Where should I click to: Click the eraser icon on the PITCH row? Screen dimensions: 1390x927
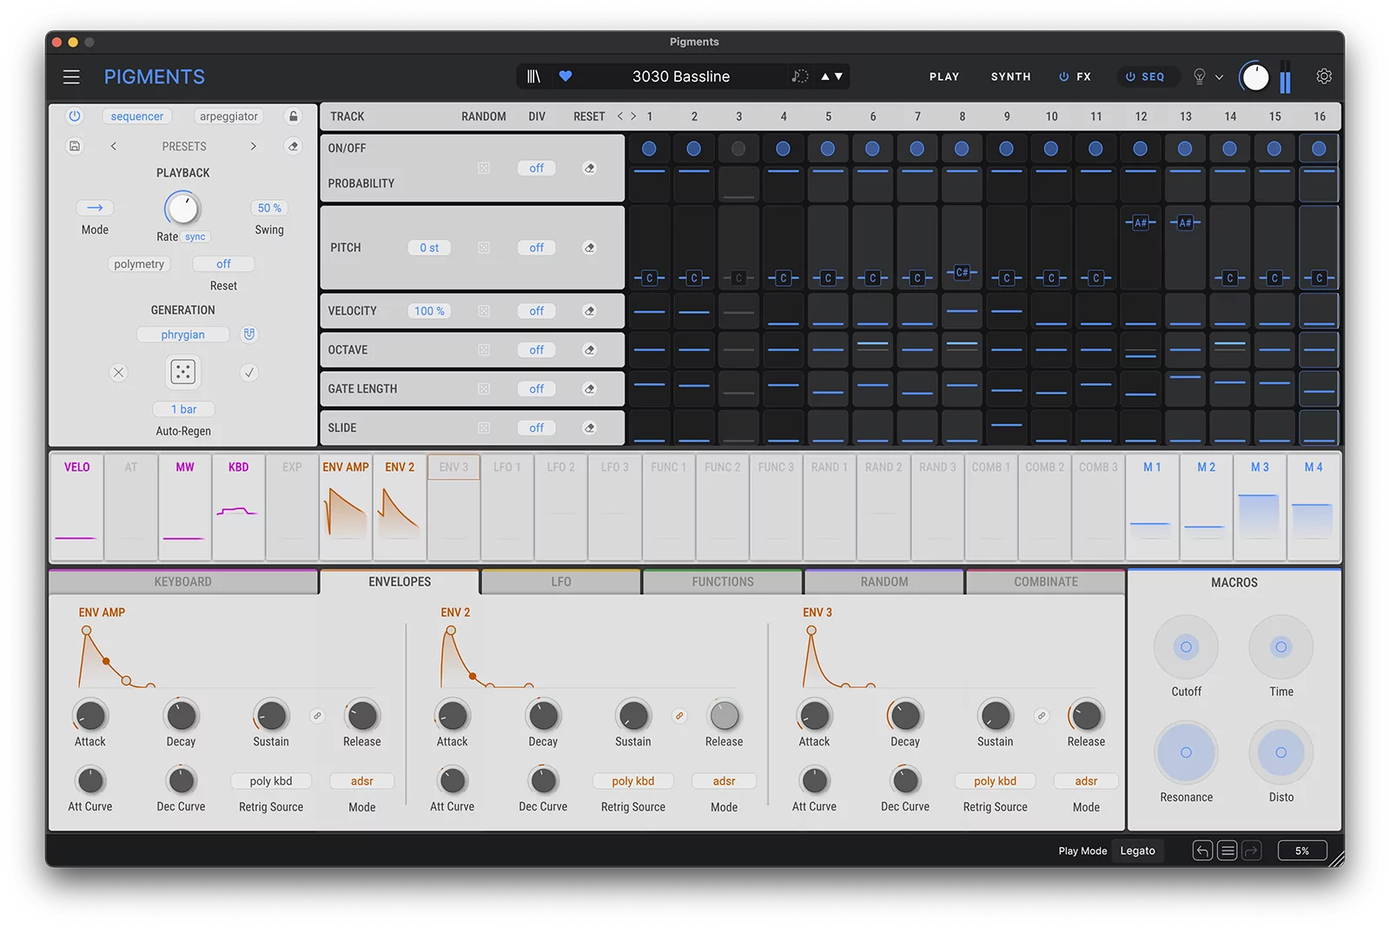point(590,247)
